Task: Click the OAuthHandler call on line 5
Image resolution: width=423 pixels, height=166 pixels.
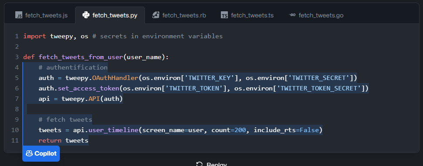Action: pos(115,78)
